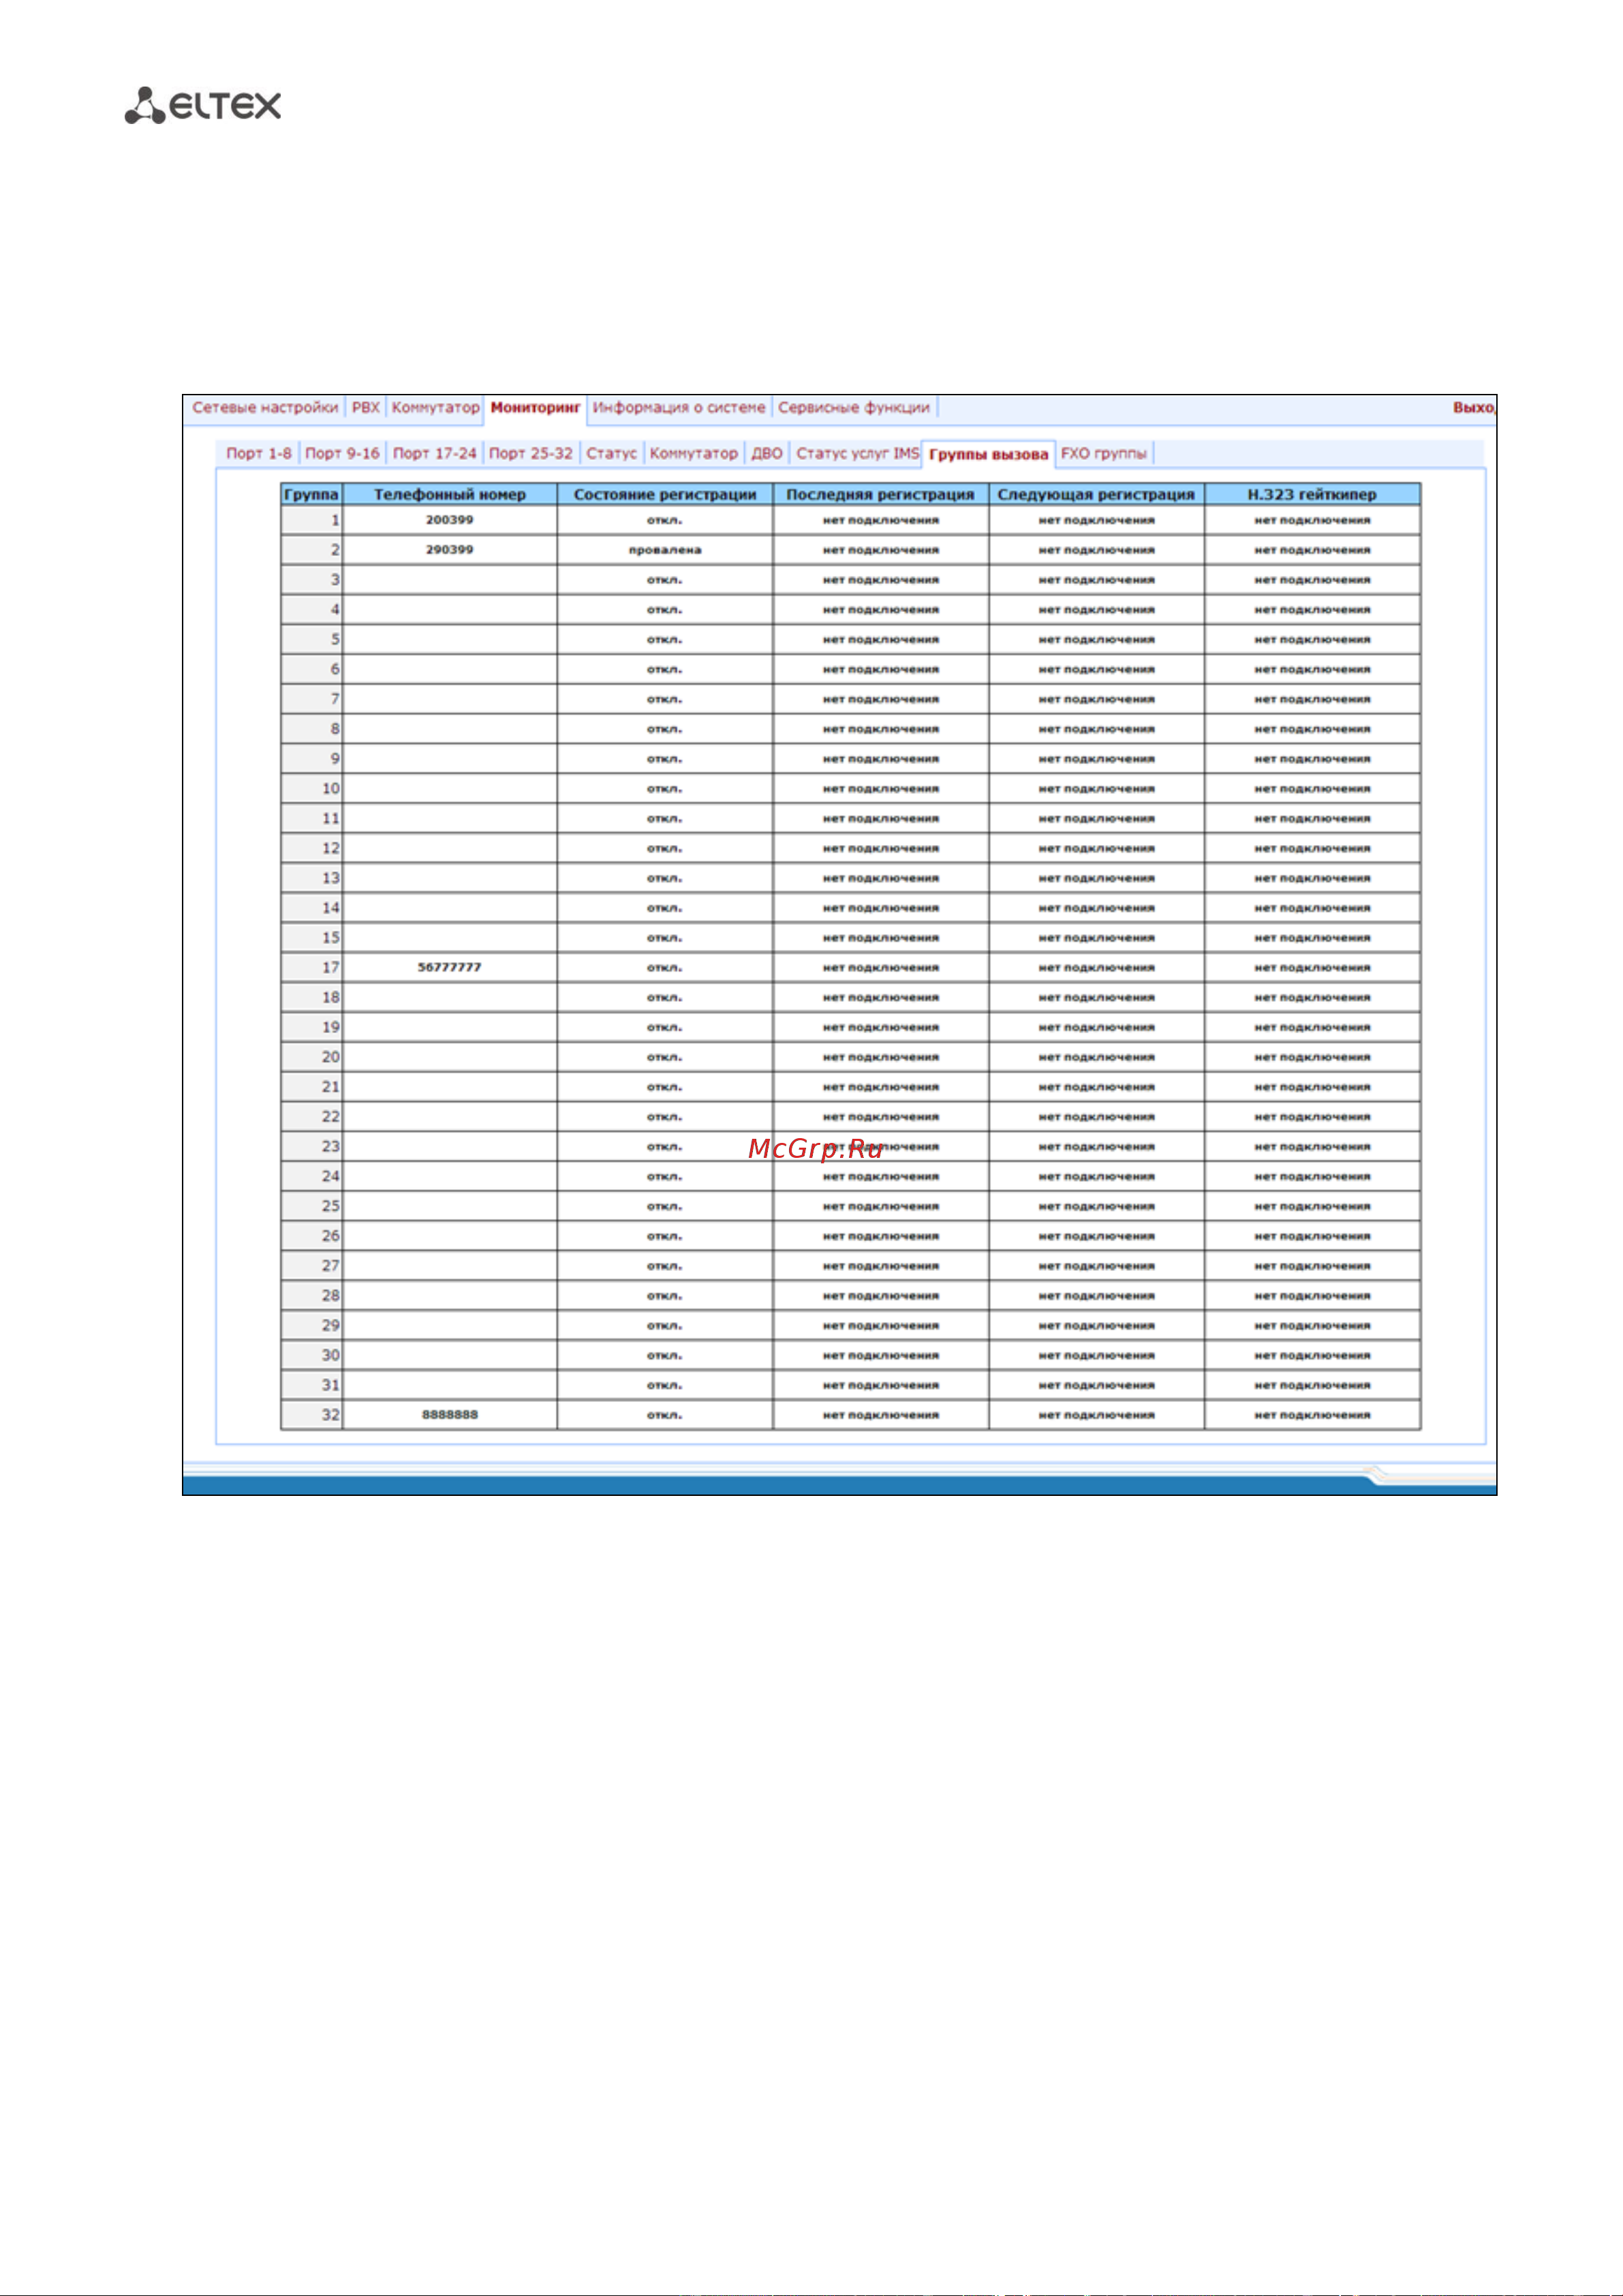Switch to Порт 25-32 subtab
Image resolution: width=1623 pixels, height=2296 pixels.
click(530, 454)
